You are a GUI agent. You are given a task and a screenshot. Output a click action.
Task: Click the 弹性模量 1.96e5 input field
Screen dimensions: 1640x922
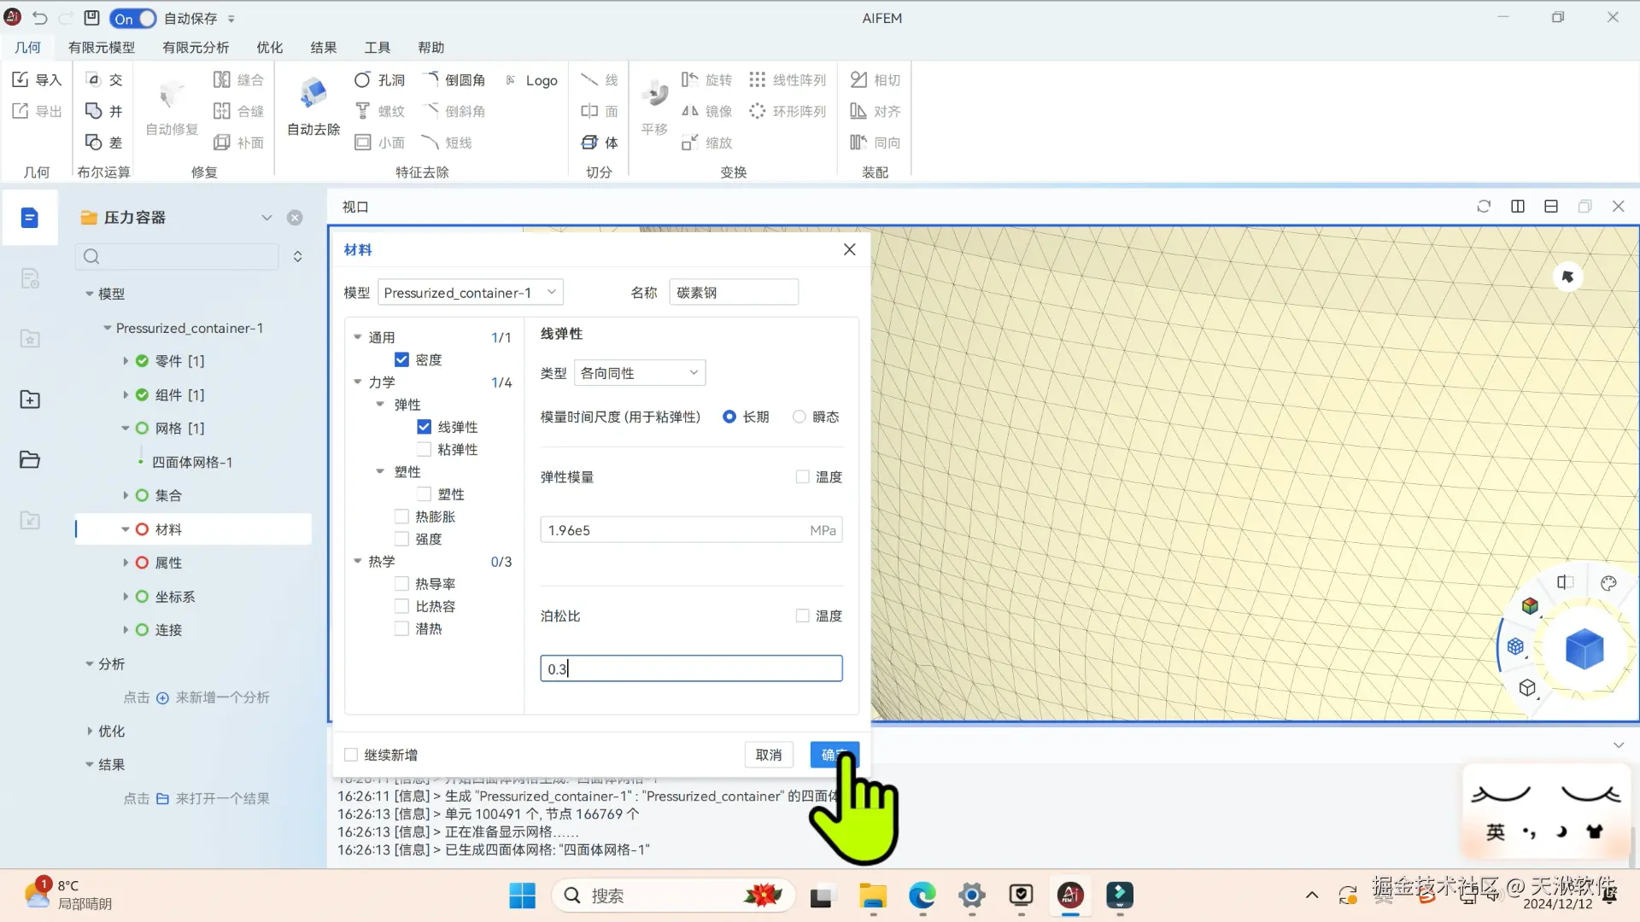click(675, 530)
